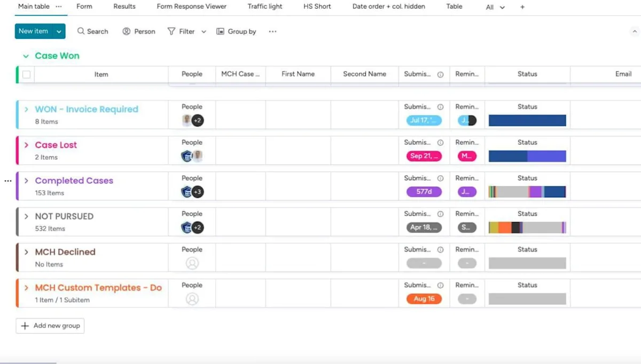Click info icon in MCH Declined Submis column
Viewport: 641px width, 364px height.
click(x=440, y=250)
